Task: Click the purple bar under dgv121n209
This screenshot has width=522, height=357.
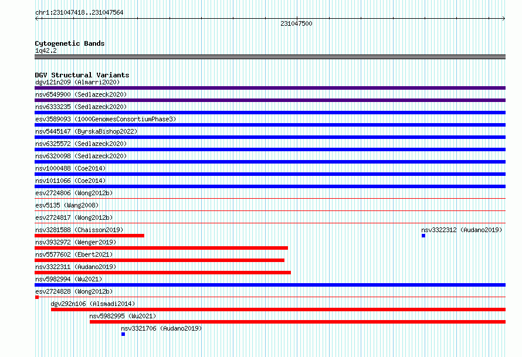Action: [270, 88]
